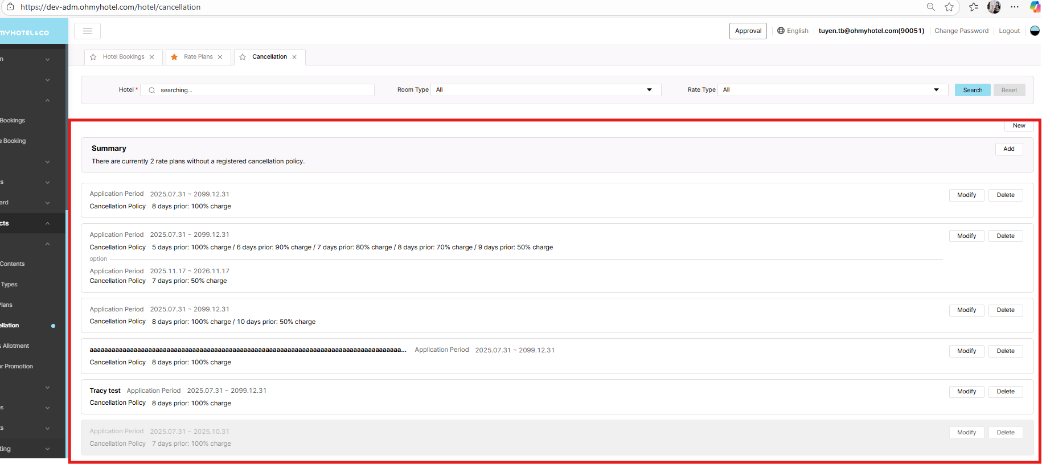The image size is (1042, 464).
Task: Click the magnifier icon in Hotel field
Action: click(151, 90)
